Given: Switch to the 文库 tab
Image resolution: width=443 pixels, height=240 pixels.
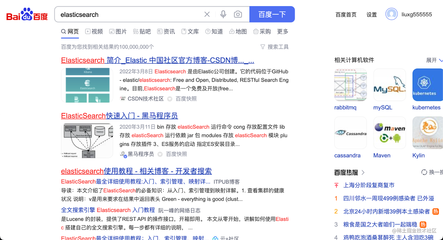Looking at the screenshot, I should 190,32.
